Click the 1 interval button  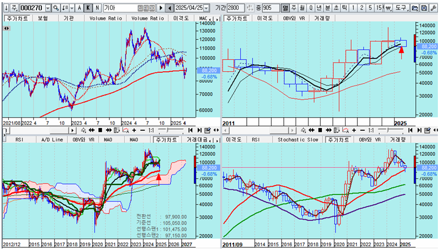pyautogui.click(x=353, y=8)
